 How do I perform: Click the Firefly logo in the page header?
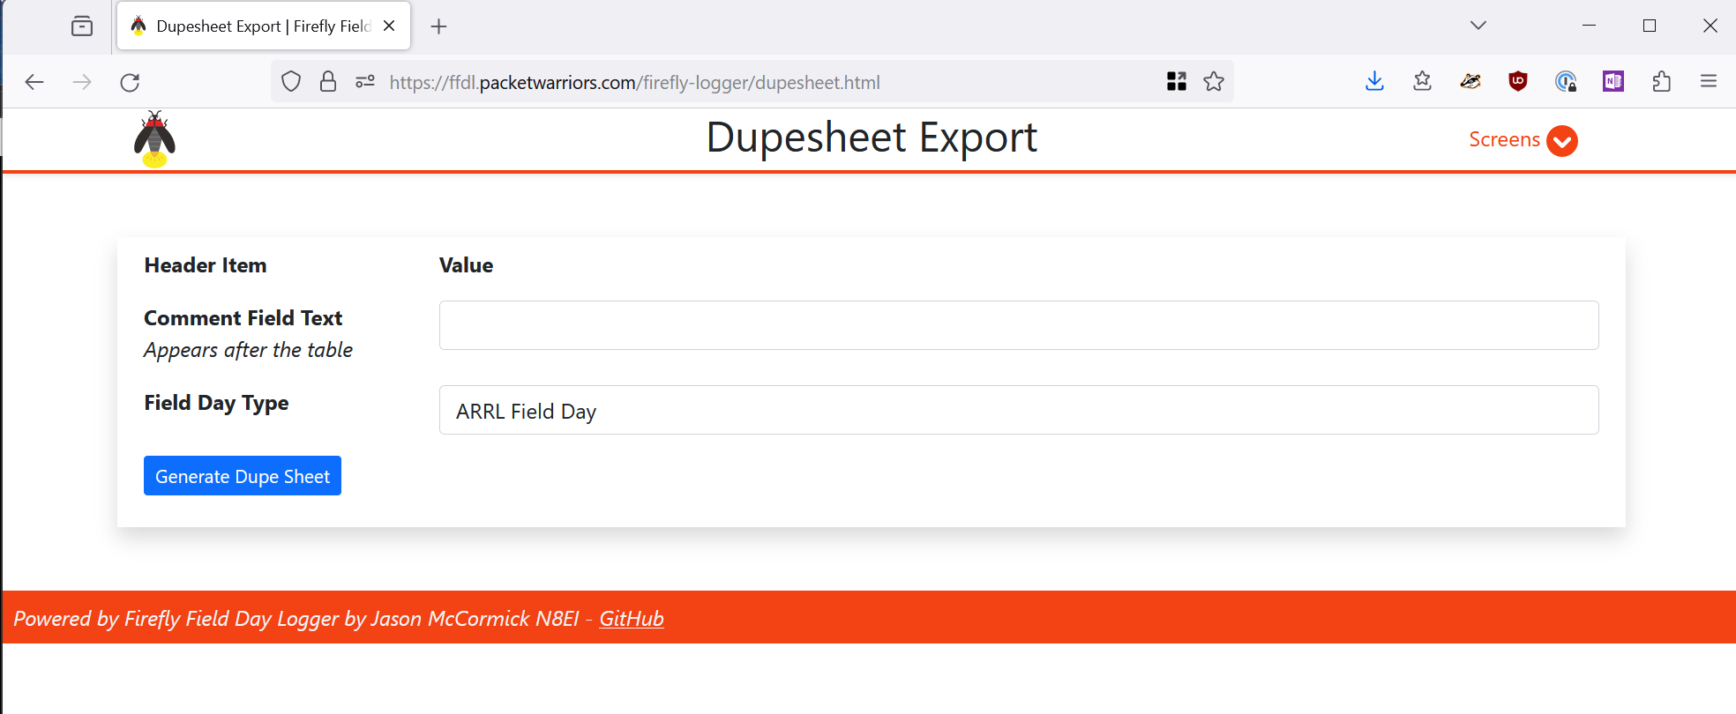tap(154, 139)
